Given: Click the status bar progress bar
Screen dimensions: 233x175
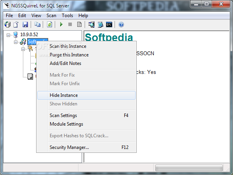Looking at the screenshot, I should click(189, 168).
